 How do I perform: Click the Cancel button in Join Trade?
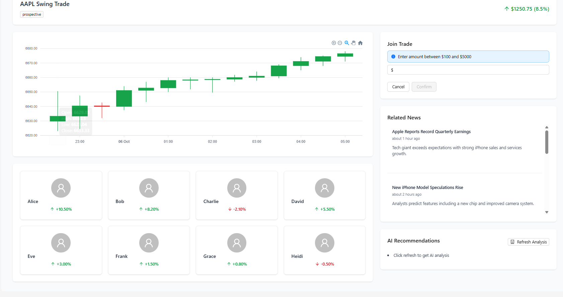pos(398,87)
